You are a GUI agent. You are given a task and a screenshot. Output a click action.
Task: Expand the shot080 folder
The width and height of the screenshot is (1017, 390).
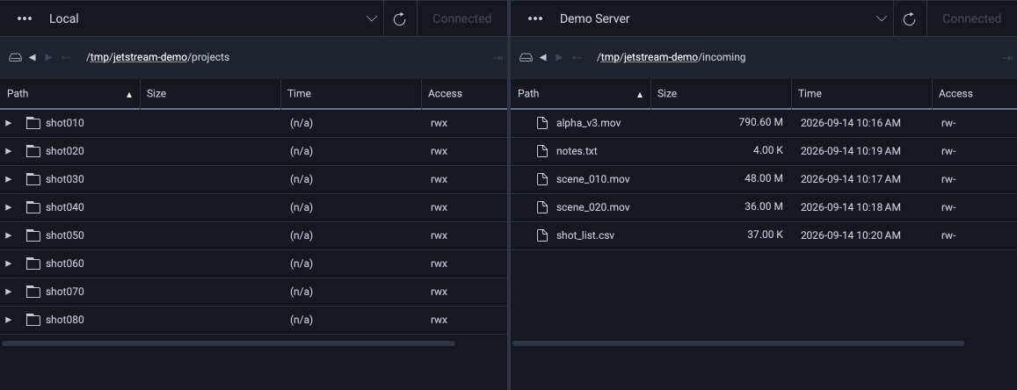[9, 320]
